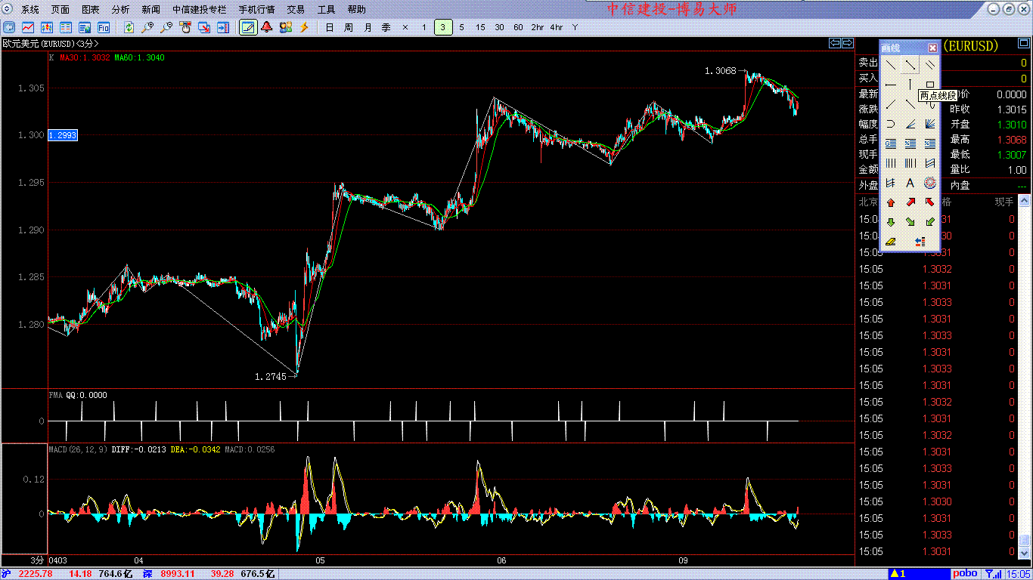The width and height of the screenshot is (1033, 580).
Task: Click the chart right arrow navigation button
Action: [848, 43]
